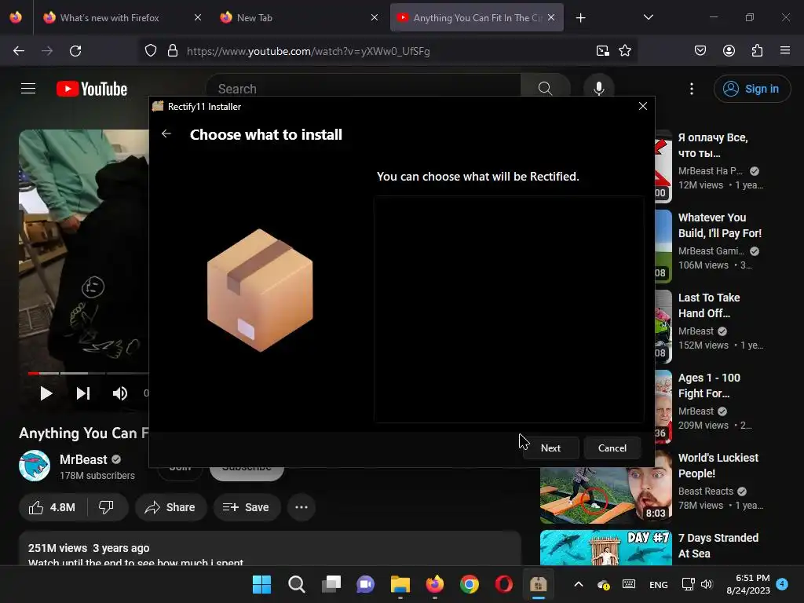Close the What's new with Firefox tab
The width and height of the screenshot is (804, 603).
198,18
